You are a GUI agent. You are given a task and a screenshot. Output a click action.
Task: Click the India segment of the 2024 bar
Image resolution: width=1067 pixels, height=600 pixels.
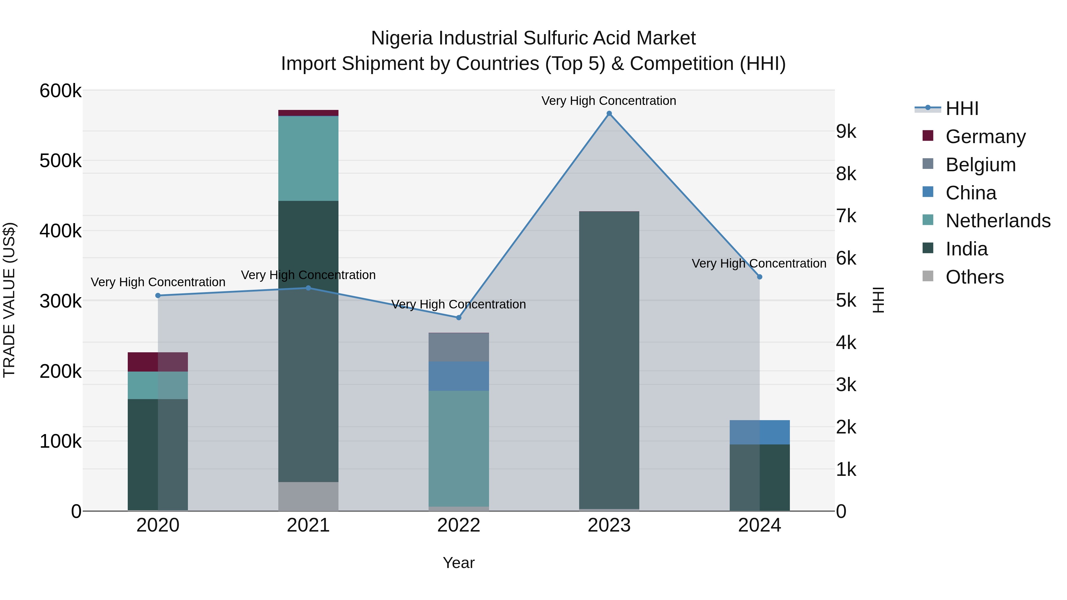click(760, 478)
